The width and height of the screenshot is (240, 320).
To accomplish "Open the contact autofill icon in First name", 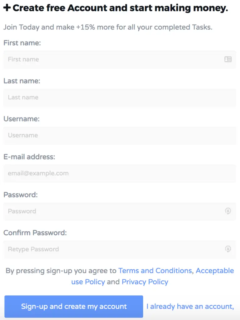I will pos(228,59).
